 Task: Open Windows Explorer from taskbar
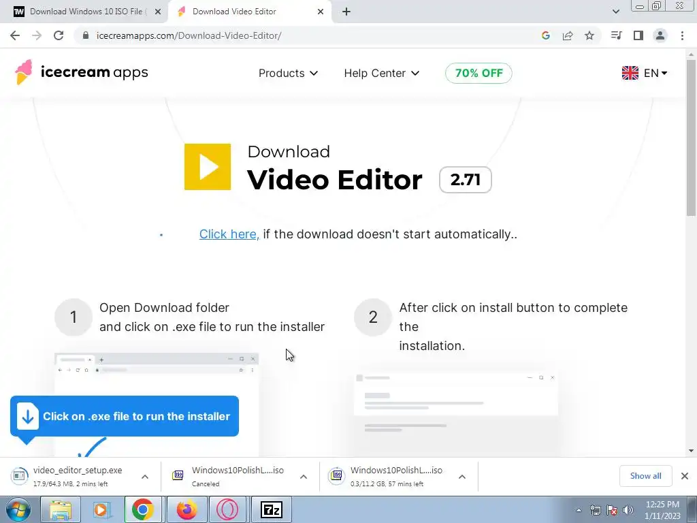click(61, 509)
